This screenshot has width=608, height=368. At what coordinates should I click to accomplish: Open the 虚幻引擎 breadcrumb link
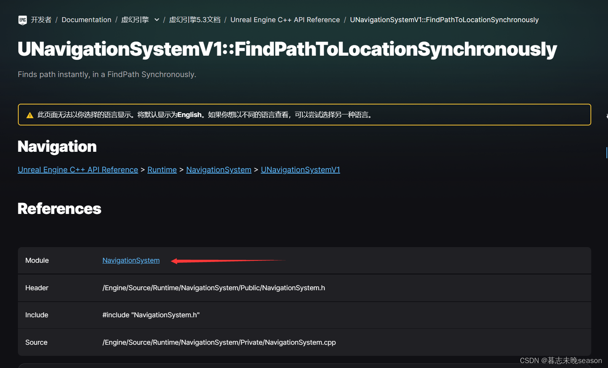click(135, 20)
